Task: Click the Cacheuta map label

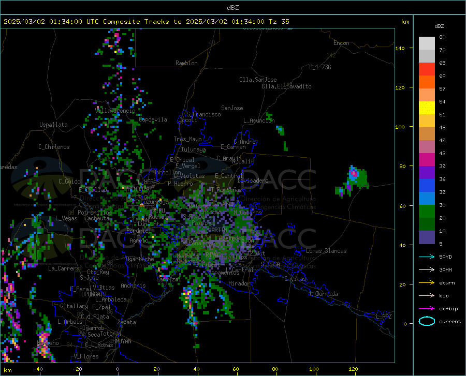Action: [x=97, y=218]
